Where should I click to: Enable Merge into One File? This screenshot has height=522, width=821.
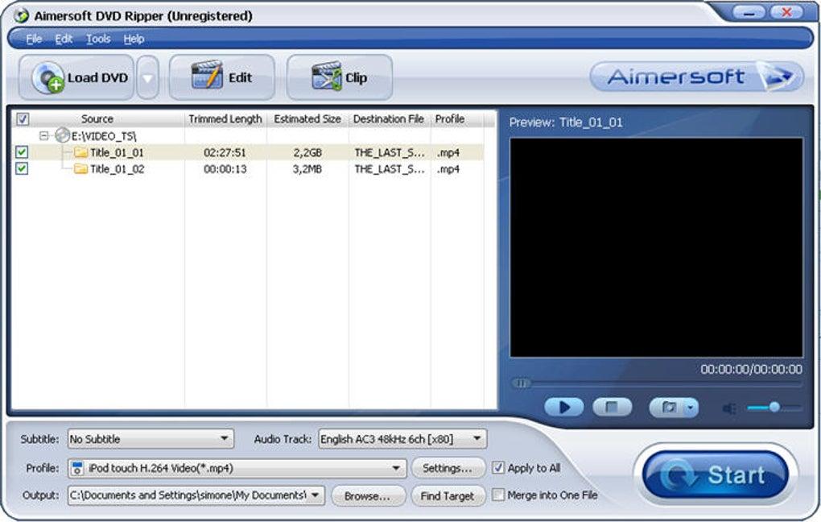point(498,495)
